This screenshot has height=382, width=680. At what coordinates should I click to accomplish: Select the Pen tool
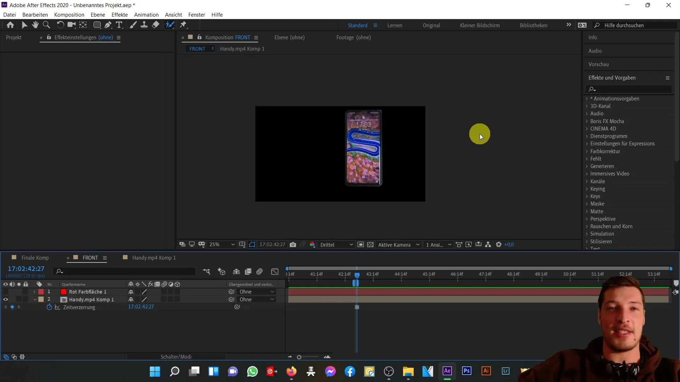click(x=108, y=25)
